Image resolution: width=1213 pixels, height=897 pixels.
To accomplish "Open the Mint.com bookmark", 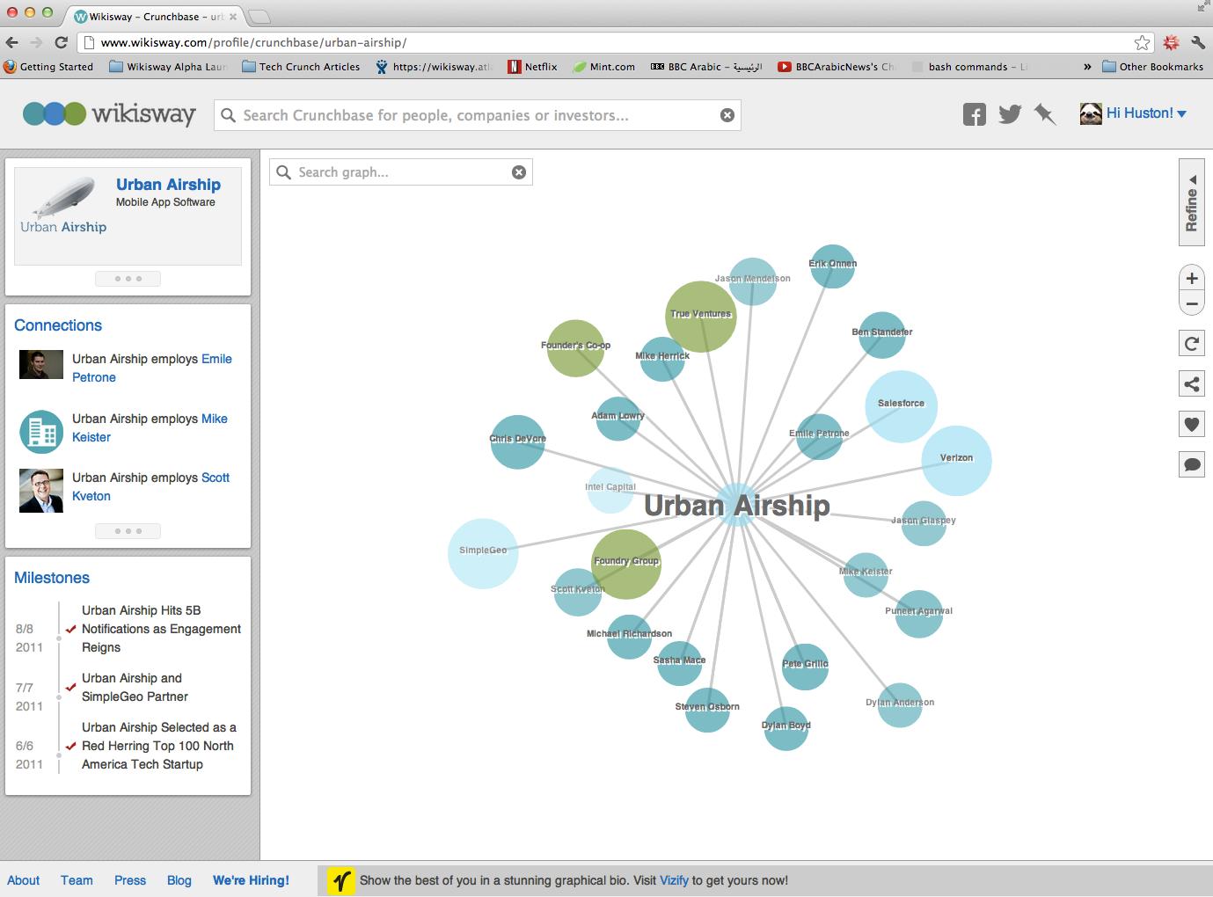I will click(x=603, y=67).
